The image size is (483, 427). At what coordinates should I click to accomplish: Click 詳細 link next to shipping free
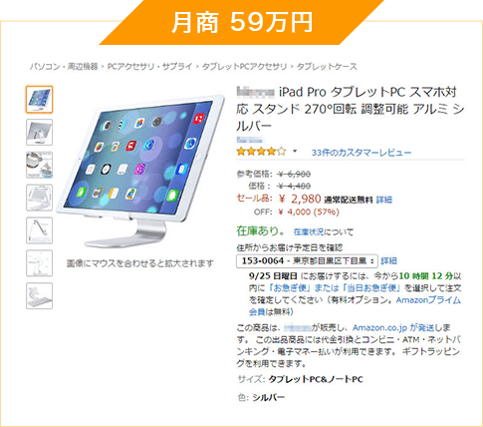tap(384, 200)
